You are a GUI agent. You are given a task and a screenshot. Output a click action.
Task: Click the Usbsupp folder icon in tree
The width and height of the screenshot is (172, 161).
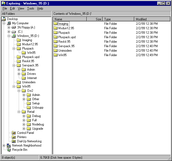coord(29,108)
